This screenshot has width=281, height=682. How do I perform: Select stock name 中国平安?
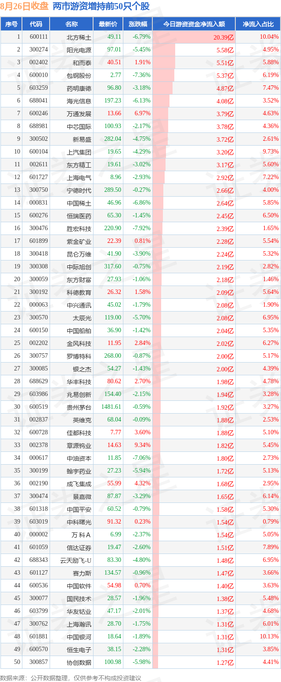point(79,510)
